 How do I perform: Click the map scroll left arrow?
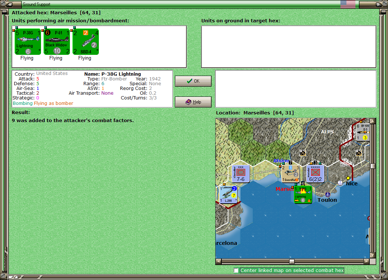pos(218,261)
